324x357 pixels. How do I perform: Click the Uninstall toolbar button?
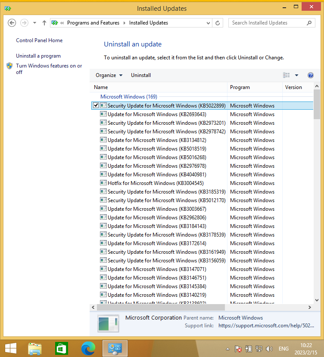[x=141, y=75]
